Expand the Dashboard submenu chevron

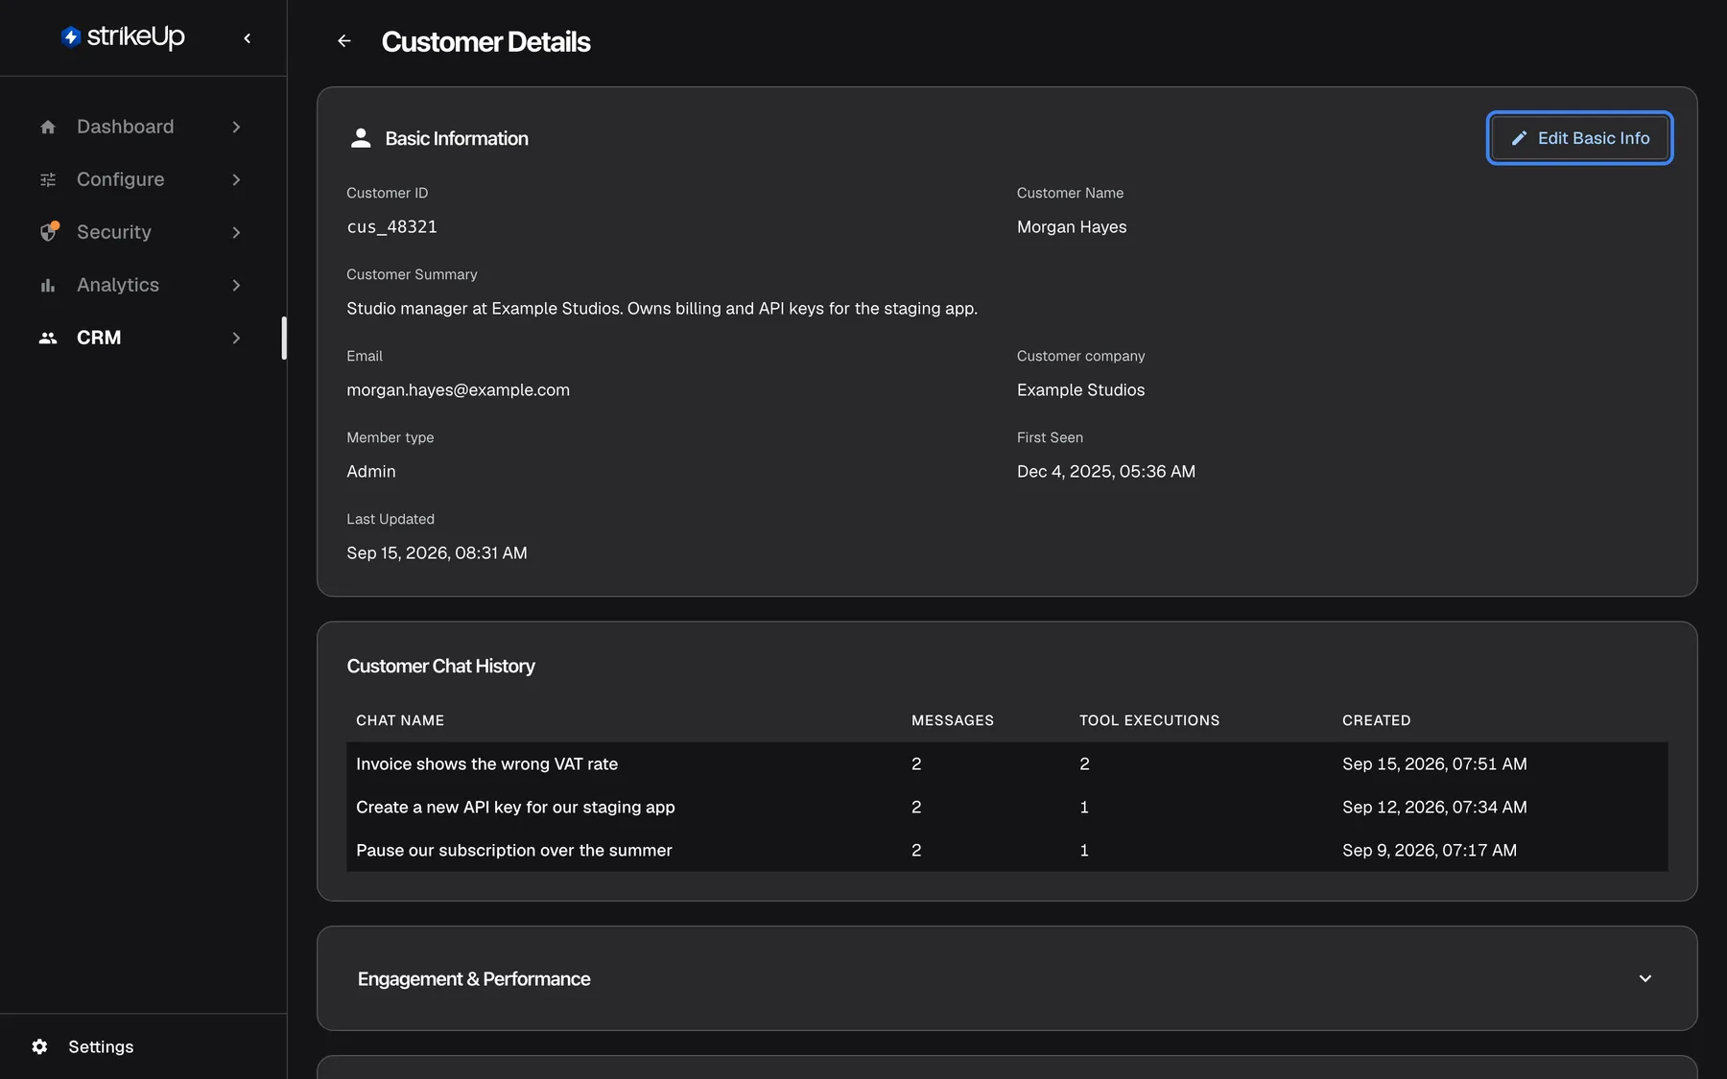click(x=236, y=127)
